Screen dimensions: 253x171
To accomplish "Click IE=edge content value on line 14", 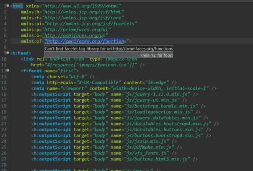I will tap(157, 83).
